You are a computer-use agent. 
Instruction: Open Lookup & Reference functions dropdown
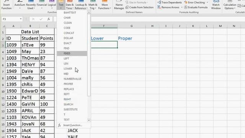pyautogui.click(x=81, y=5)
